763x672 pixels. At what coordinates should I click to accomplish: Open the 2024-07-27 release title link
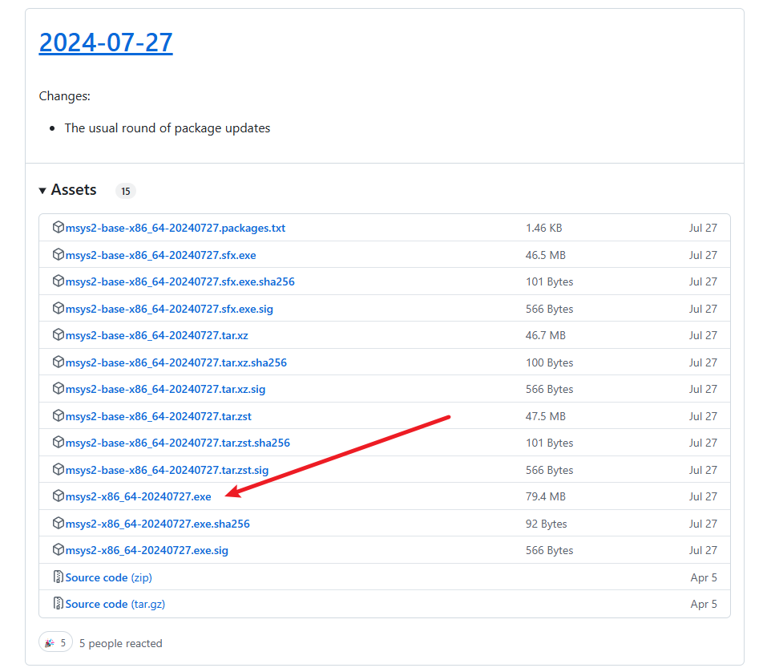(106, 42)
